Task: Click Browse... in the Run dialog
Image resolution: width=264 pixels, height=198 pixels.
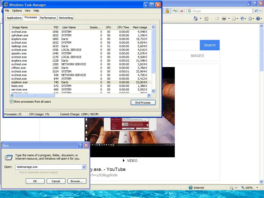Action: coord(77,181)
